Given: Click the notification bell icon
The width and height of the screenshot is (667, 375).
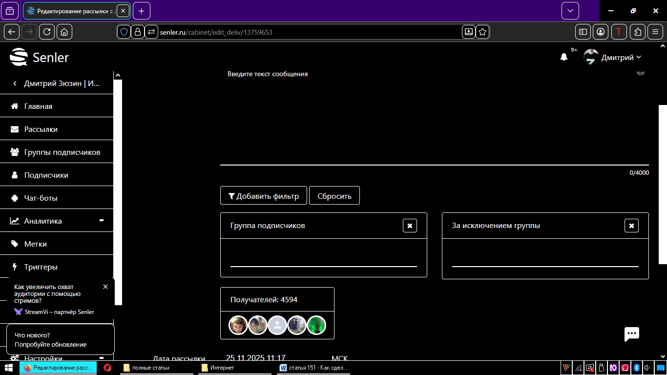Looking at the screenshot, I should (563, 57).
